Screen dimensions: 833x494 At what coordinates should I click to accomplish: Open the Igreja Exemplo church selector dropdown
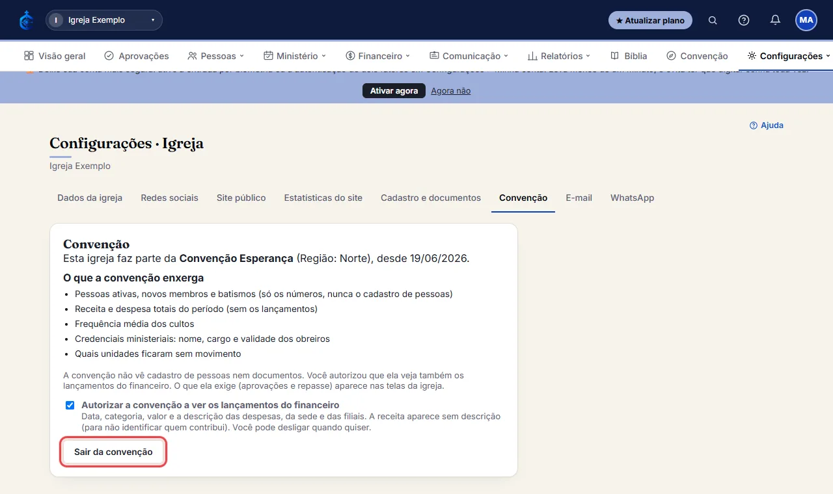[x=104, y=20]
